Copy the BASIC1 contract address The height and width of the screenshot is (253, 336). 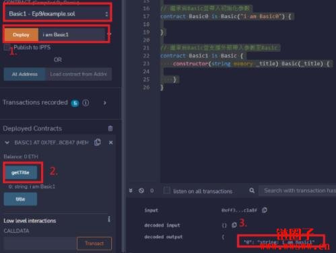tap(98, 142)
